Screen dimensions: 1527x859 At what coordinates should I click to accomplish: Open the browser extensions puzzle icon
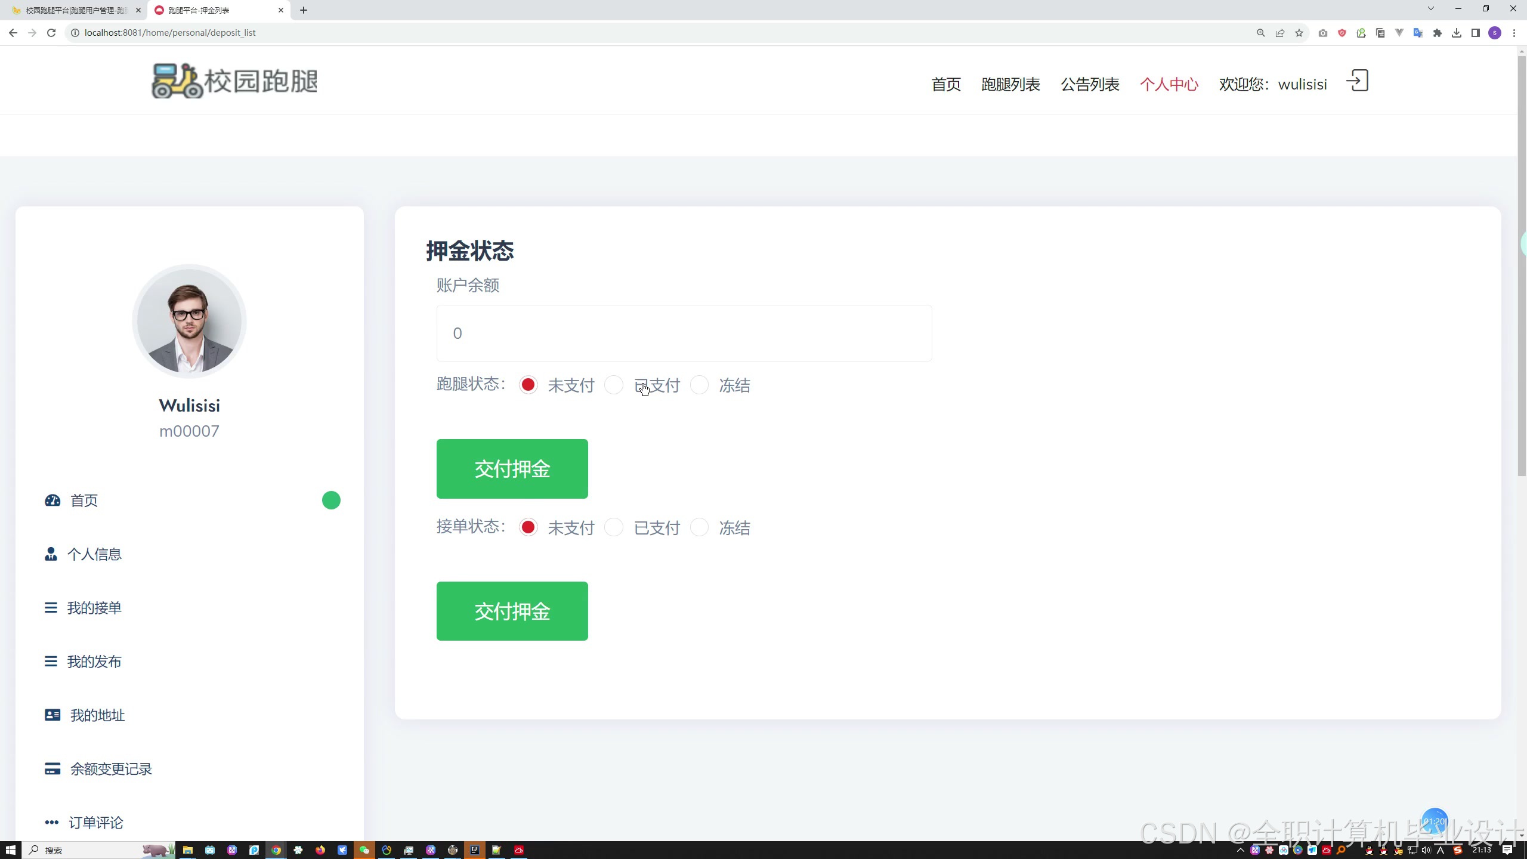pos(1437,33)
